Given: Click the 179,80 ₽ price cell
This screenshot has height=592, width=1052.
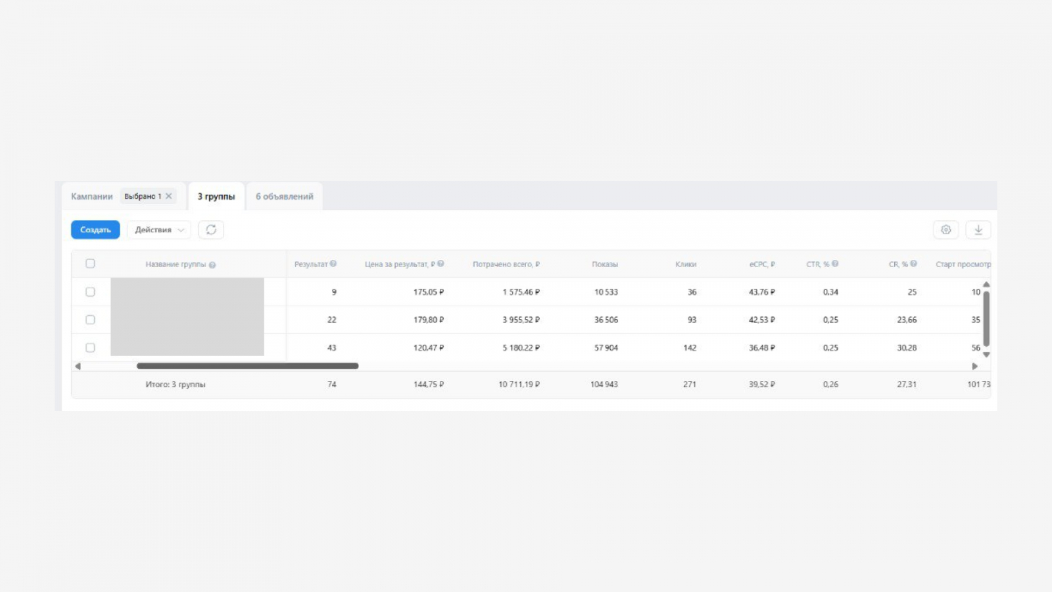Looking at the screenshot, I should tap(429, 320).
